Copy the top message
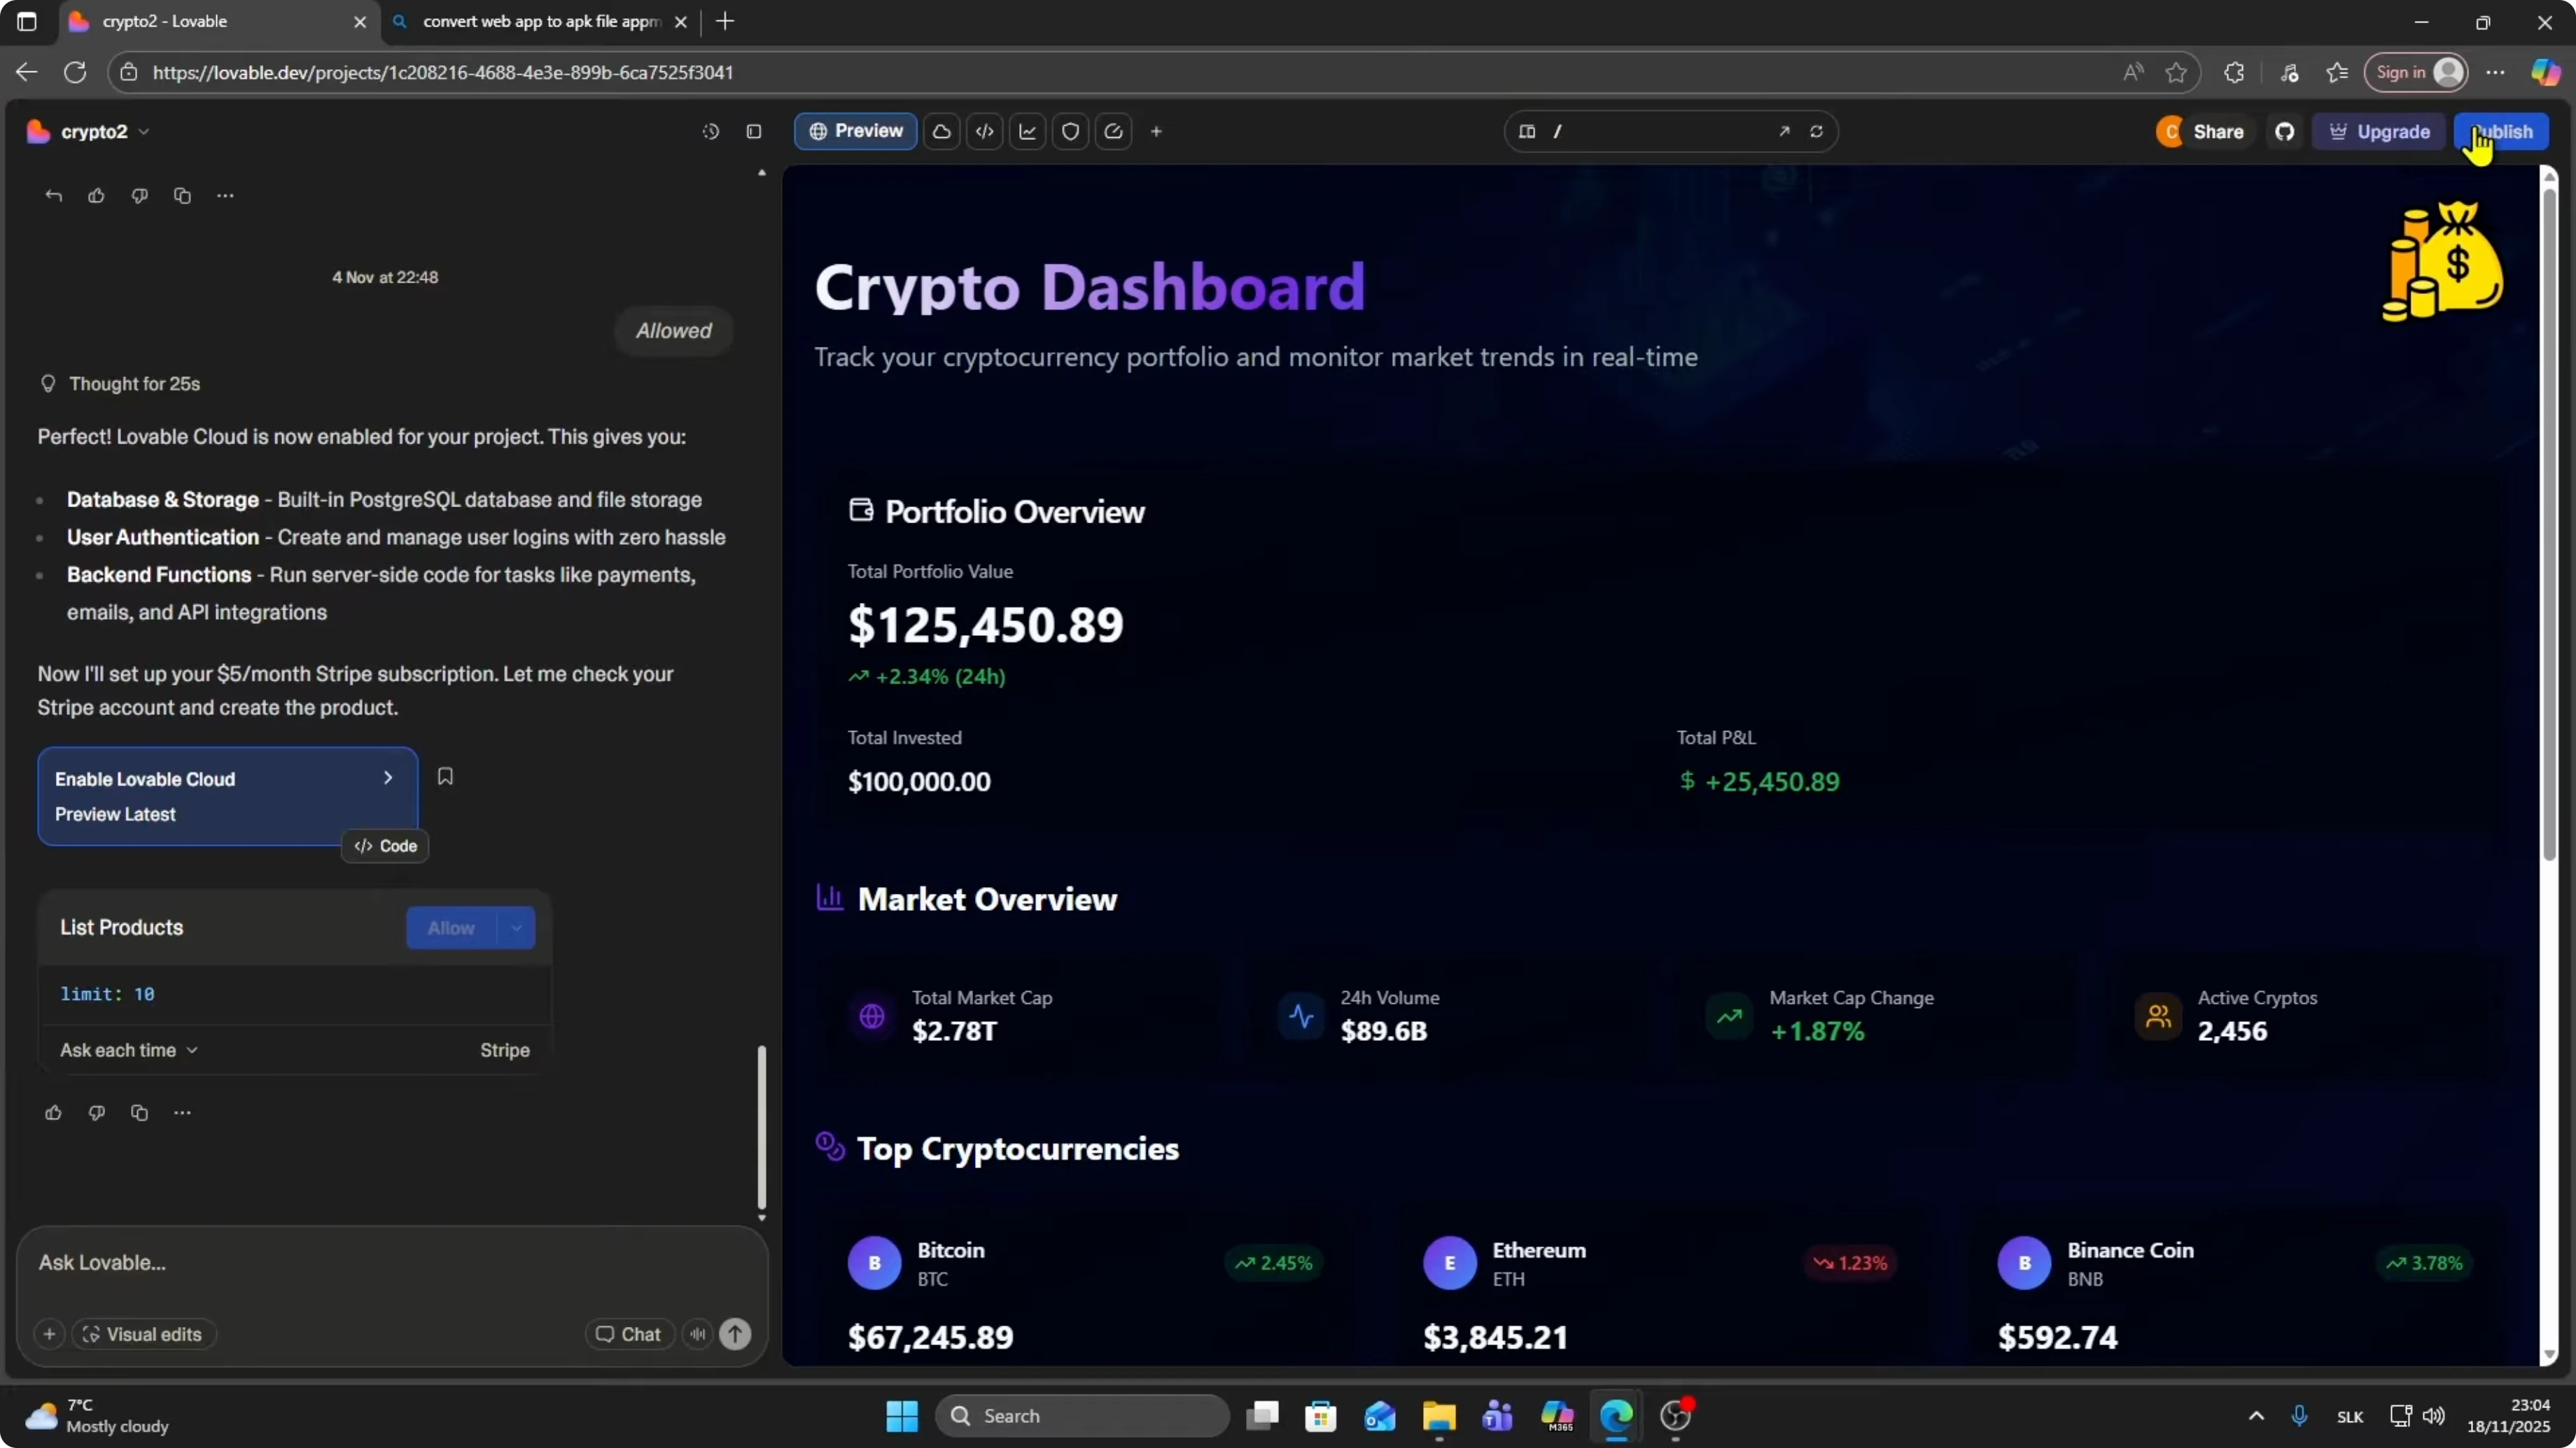 pyautogui.click(x=182, y=196)
